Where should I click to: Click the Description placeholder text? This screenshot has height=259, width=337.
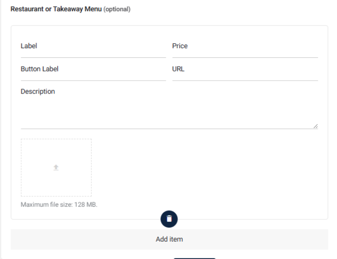38,92
